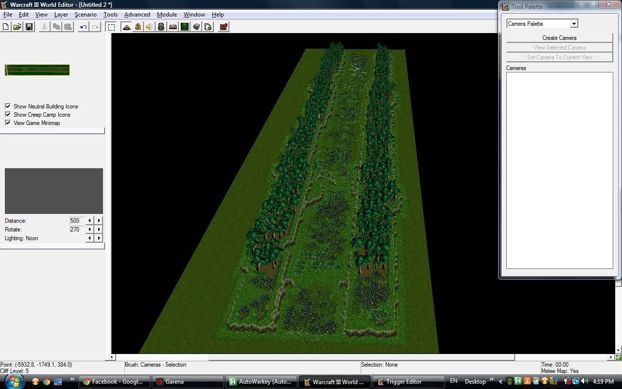Switch to Facebook Chrome taskbar button
The height and width of the screenshot is (389, 622).
click(115, 382)
